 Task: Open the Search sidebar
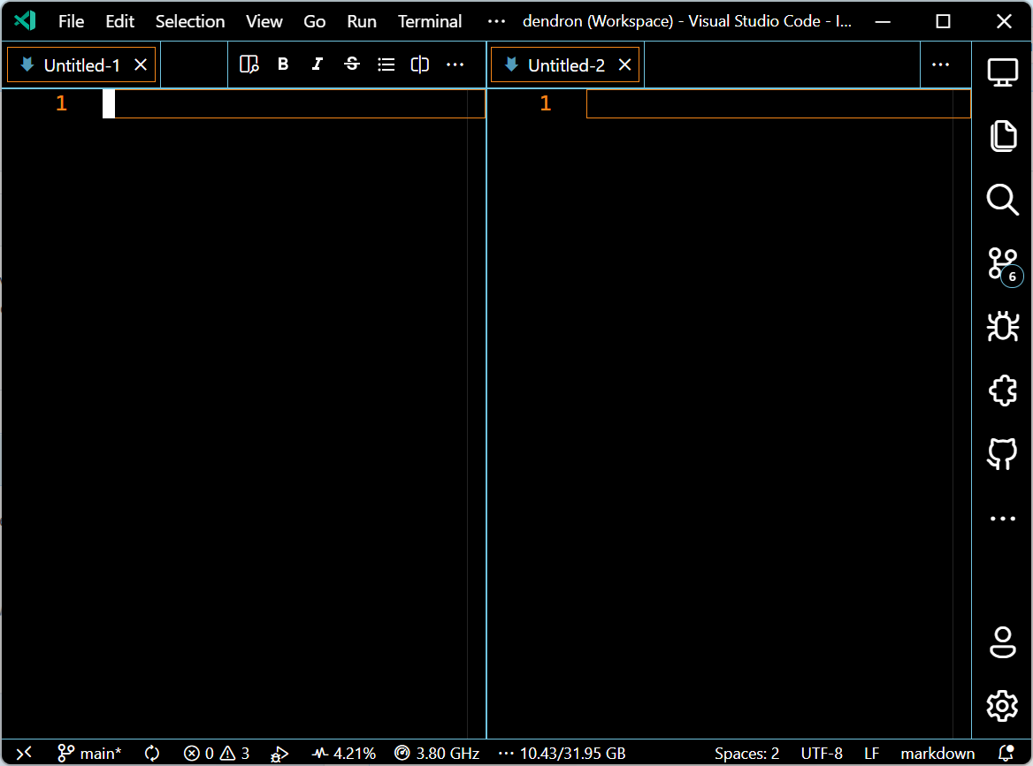pos(1002,200)
